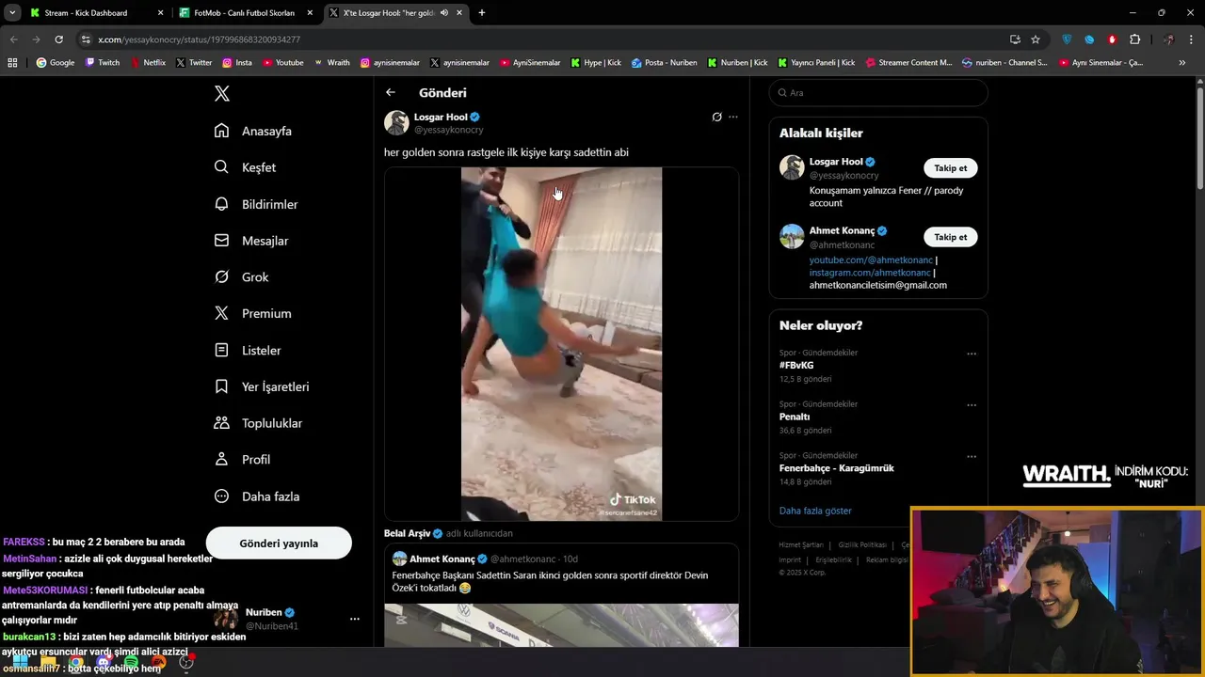Open Posta - Nuriben bookmark
The width and height of the screenshot is (1205, 677).
tap(665, 63)
